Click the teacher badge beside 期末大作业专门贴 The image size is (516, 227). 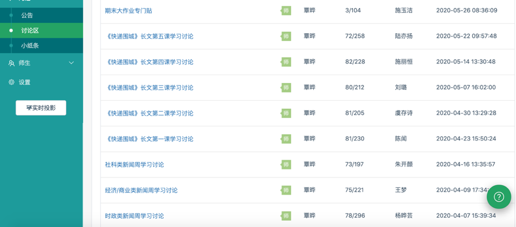click(286, 10)
